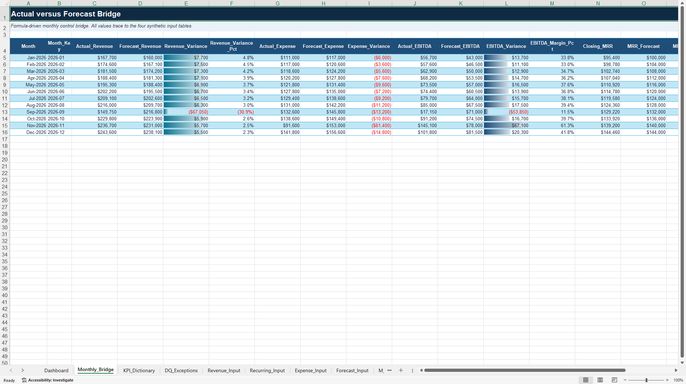Click vertical scrollbar down arrow
686x384 pixels.
pos(682,363)
